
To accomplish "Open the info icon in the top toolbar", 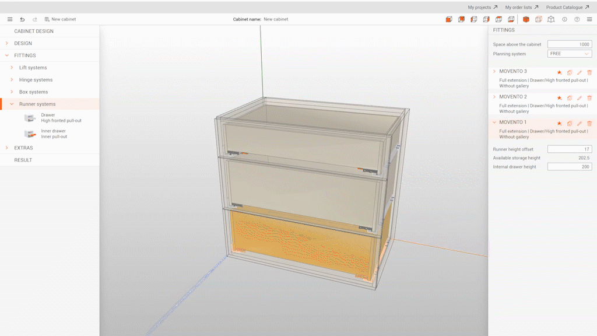I will pos(563,19).
